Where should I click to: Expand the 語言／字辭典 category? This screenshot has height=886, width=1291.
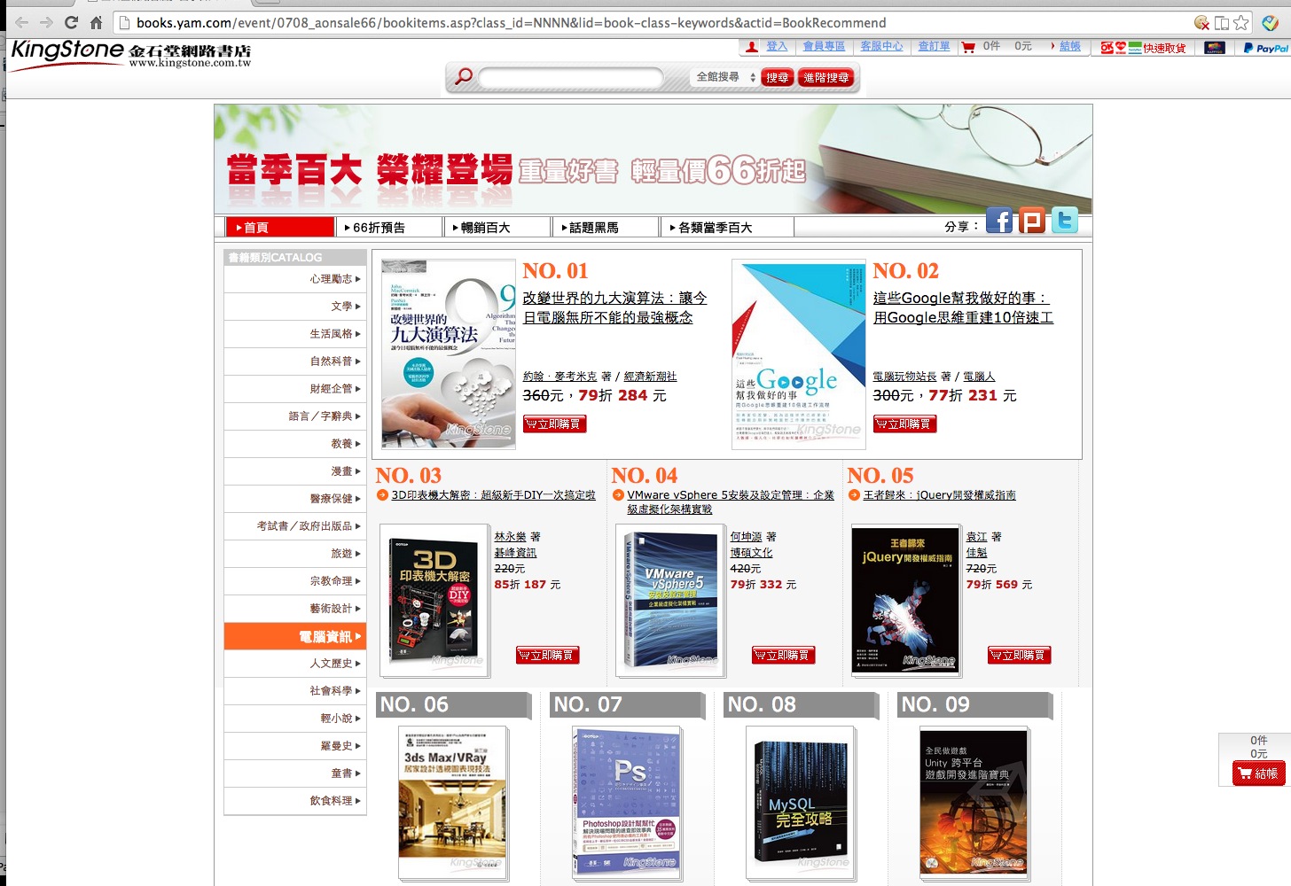tap(295, 416)
